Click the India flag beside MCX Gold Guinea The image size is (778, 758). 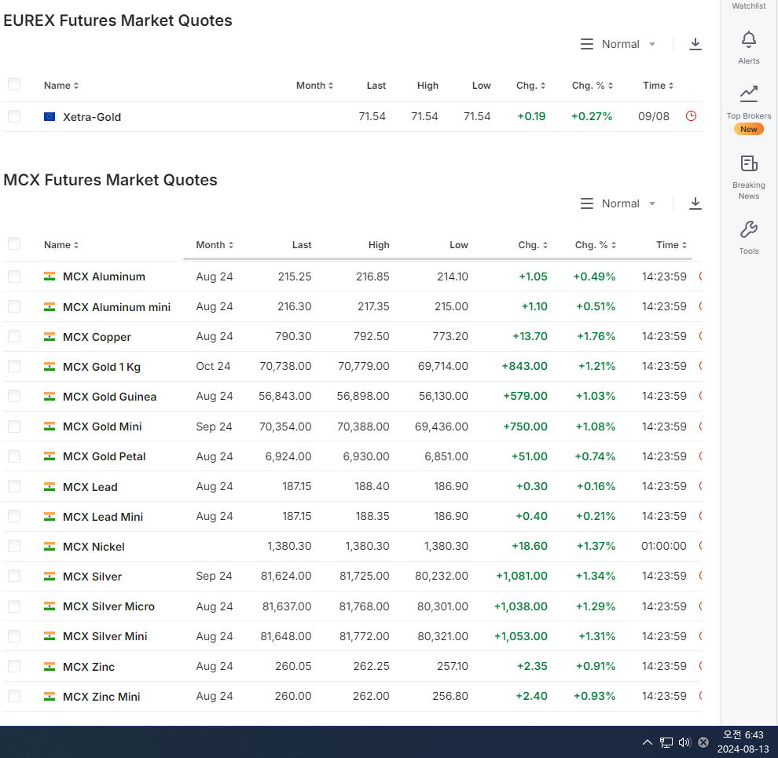[x=50, y=397]
